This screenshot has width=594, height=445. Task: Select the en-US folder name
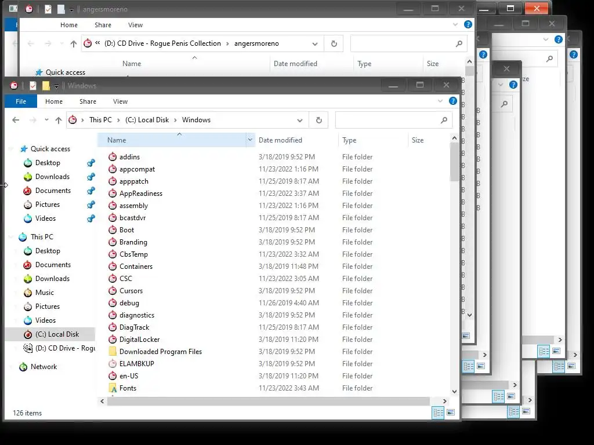tap(129, 375)
